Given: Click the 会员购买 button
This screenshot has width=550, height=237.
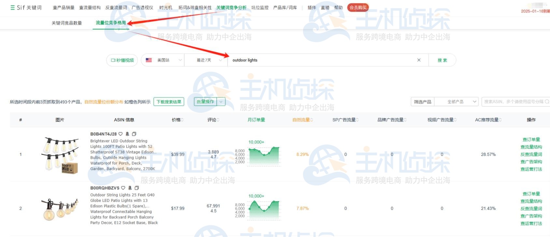Looking at the screenshot, I should pyautogui.click(x=358, y=7).
